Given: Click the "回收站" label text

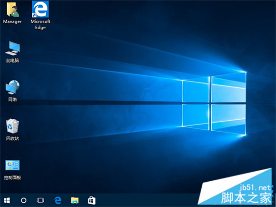Looking at the screenshot, I should pos(12,138).
